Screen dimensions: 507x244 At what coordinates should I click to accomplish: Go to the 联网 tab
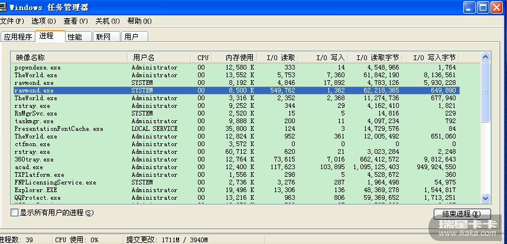(107, 37)
